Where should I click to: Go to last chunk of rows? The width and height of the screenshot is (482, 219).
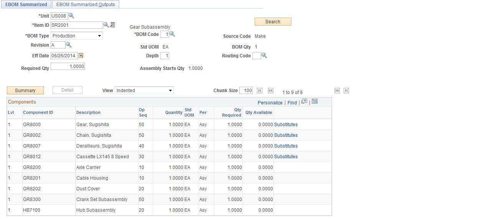tap(346, 91)
